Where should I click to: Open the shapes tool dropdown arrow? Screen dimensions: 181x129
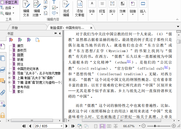(x=57, y=13)
